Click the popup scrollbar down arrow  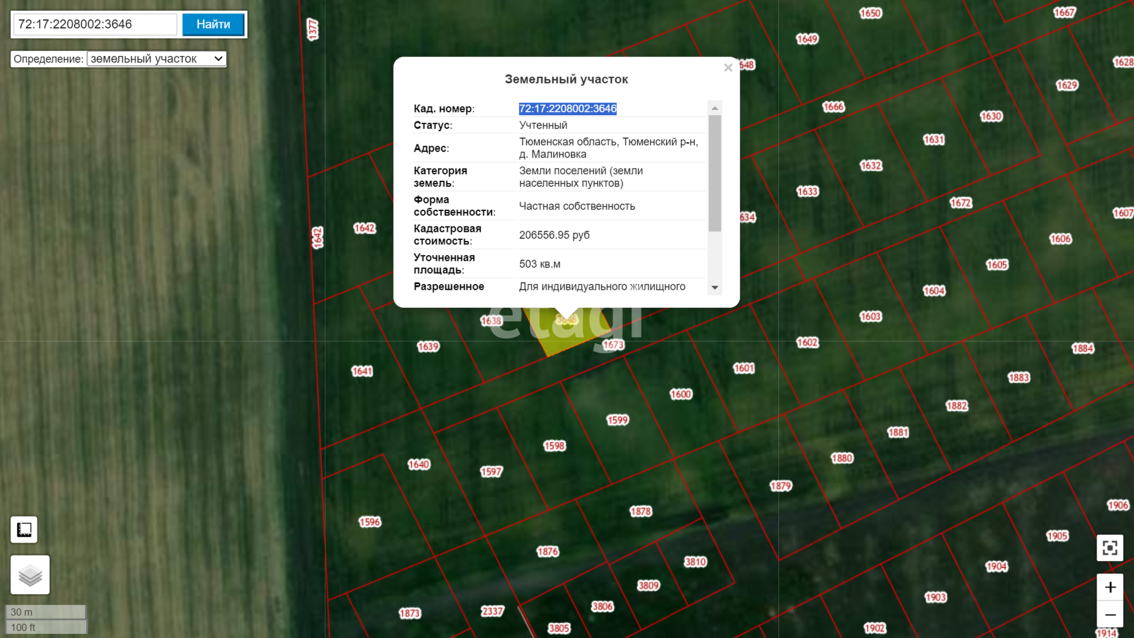[x=715, y=288]
